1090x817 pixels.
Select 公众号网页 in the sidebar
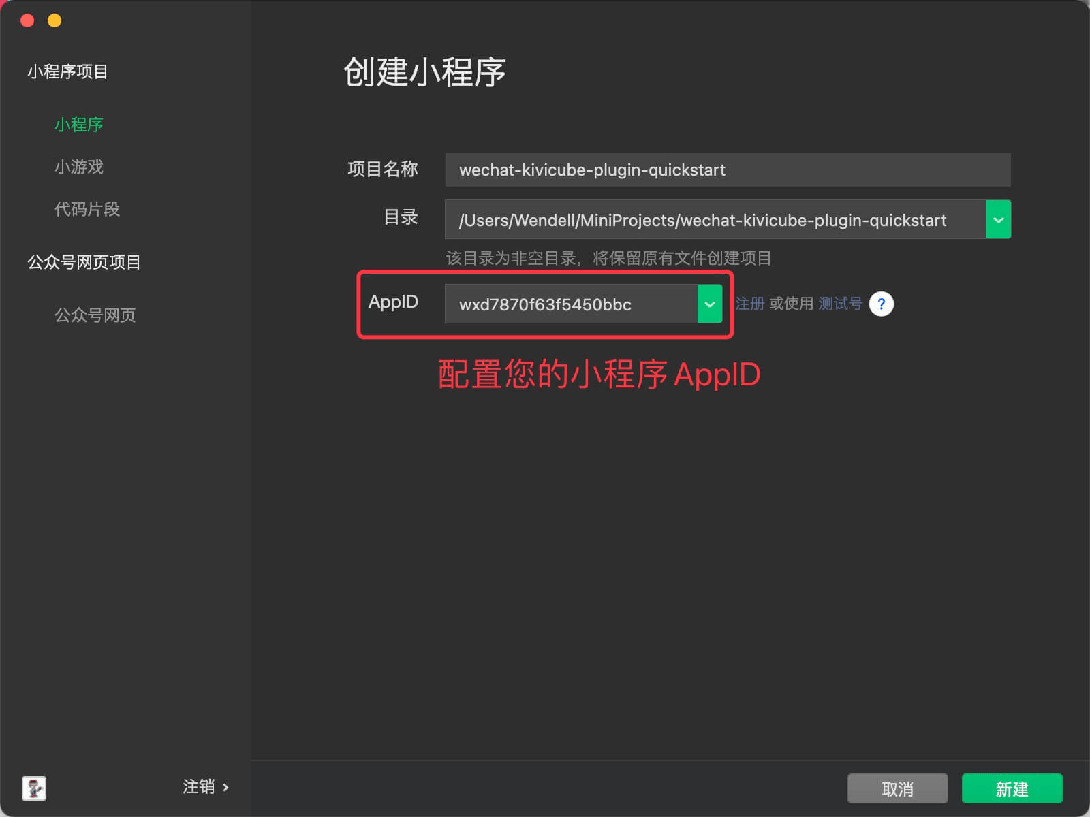95,315
